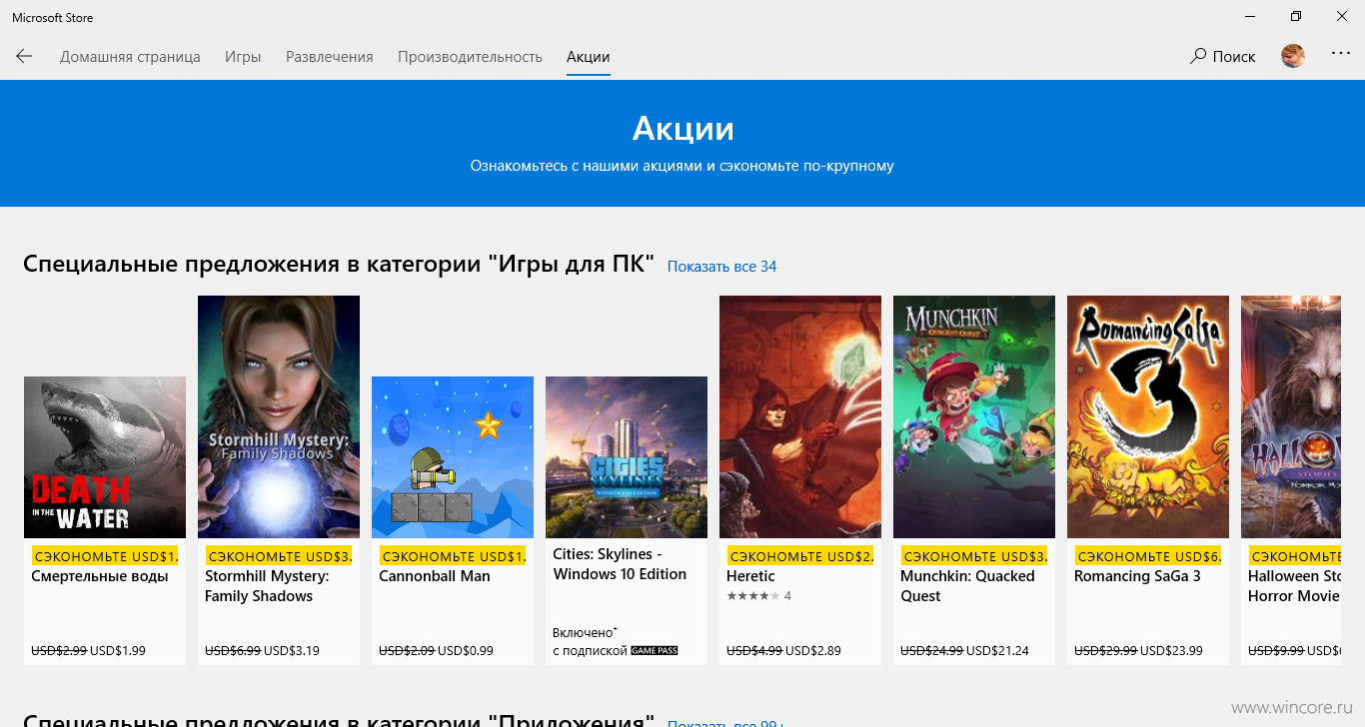Open the Halloween Stories cover
The width and height of the screenshot is (1365, 727).
(1290, 417)
